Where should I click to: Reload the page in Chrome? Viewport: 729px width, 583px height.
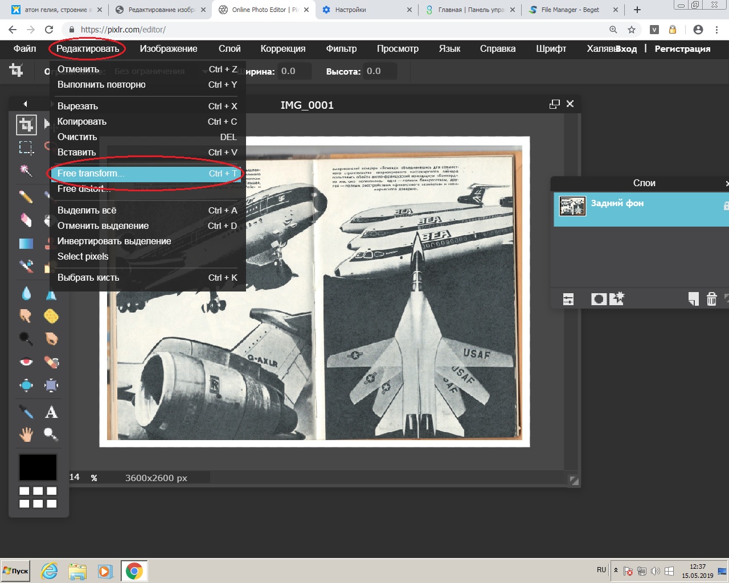pos(49,30)
